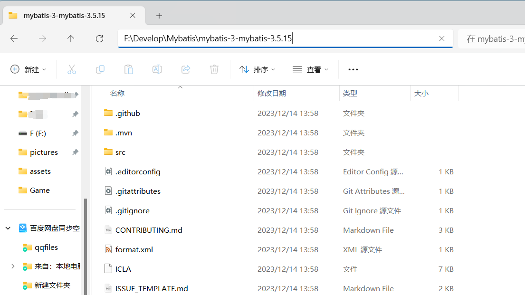Click the Forward navigation arrow
Image resolution: width=525 pixels, height=295 pixels.
pos(42,39)
